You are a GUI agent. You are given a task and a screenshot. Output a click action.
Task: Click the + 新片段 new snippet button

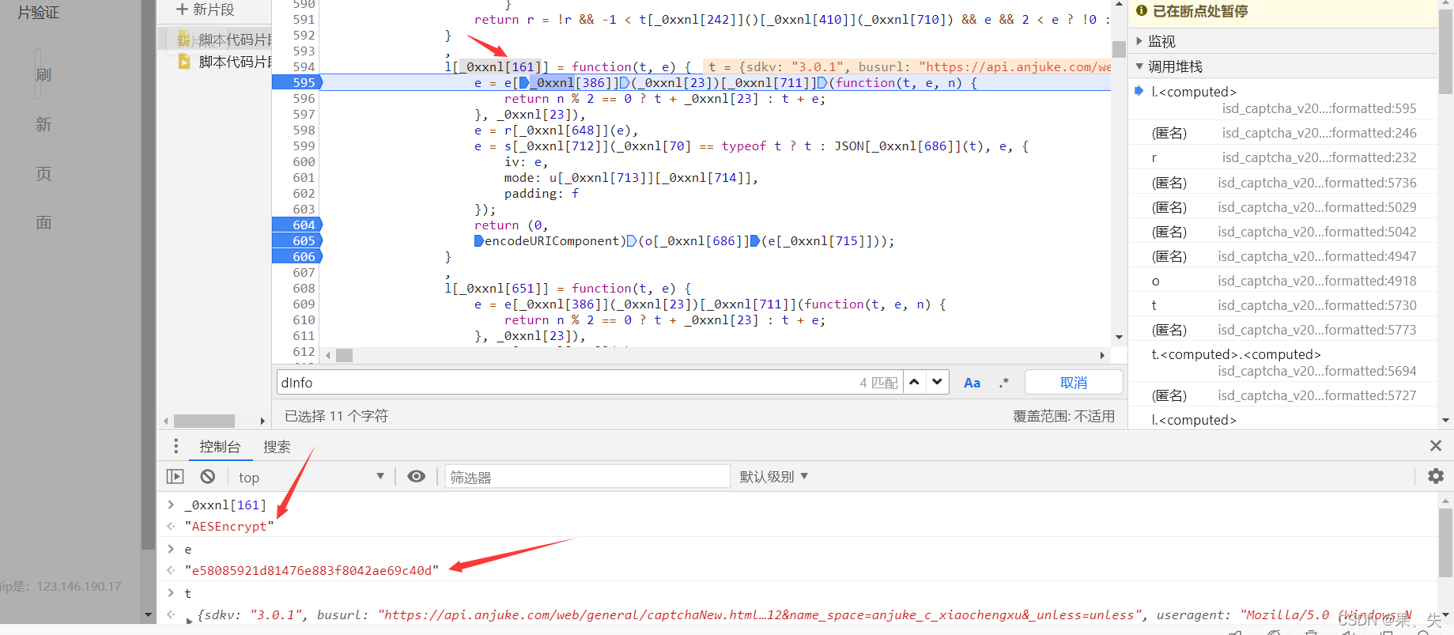pyautogui.click(x=206, y=9)
